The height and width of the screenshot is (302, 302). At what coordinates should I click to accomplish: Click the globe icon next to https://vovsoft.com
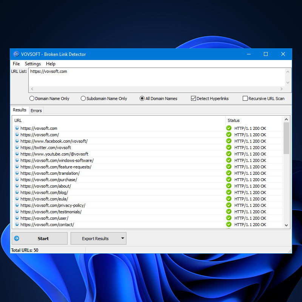click(17, 128)
